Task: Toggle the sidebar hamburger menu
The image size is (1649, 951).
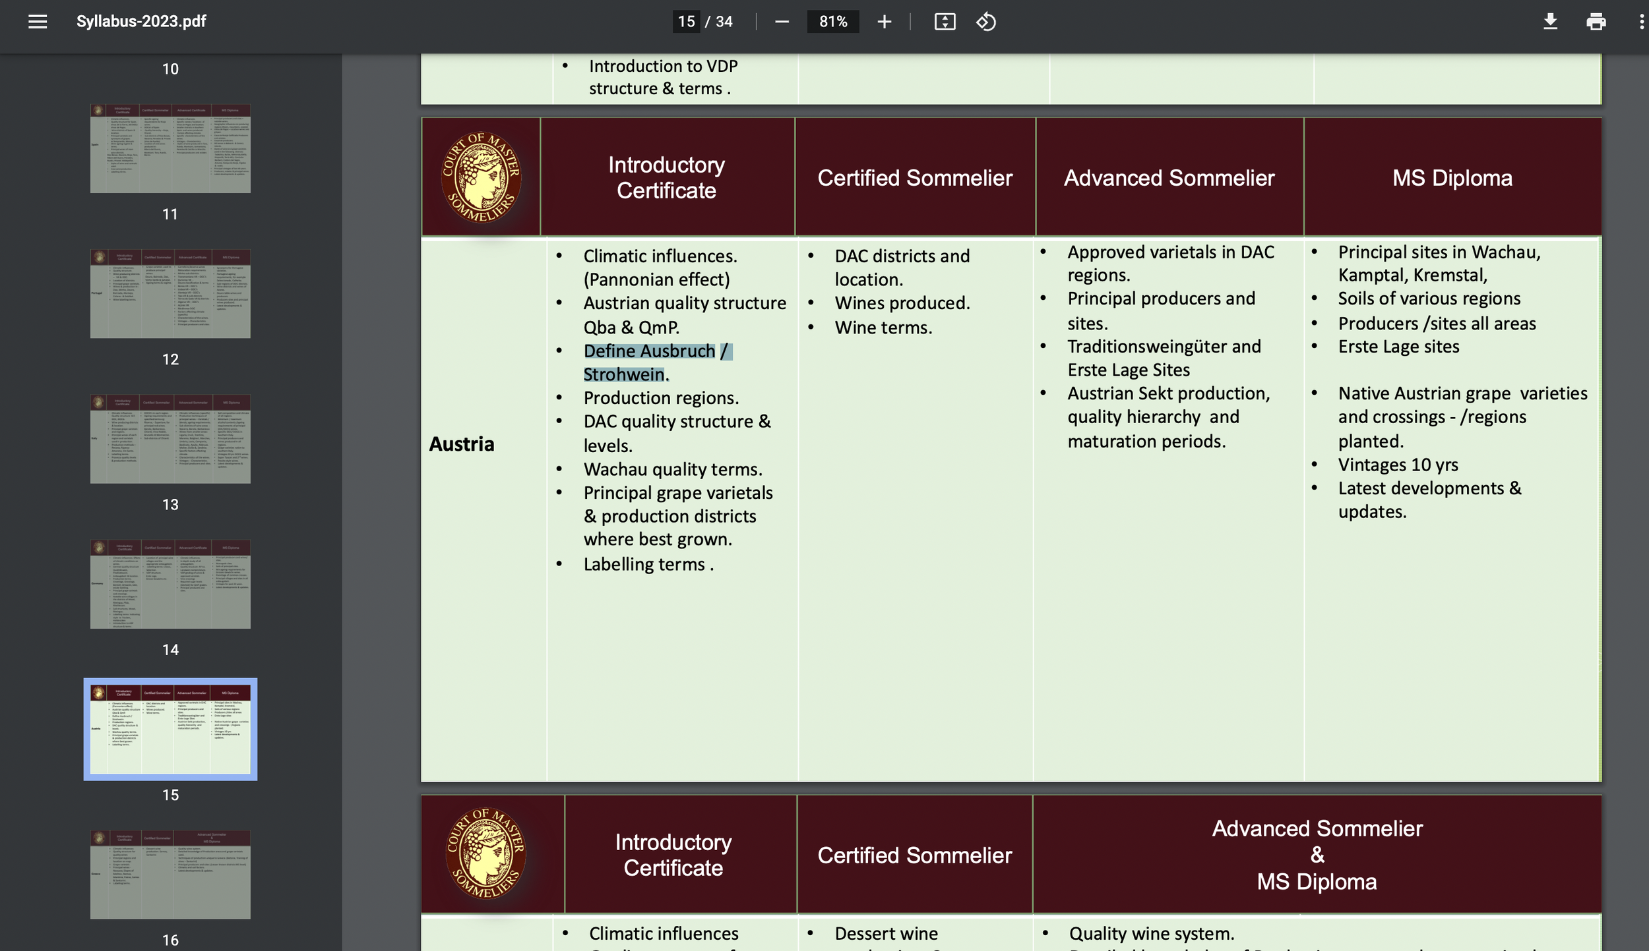Action: coord(38,22)
